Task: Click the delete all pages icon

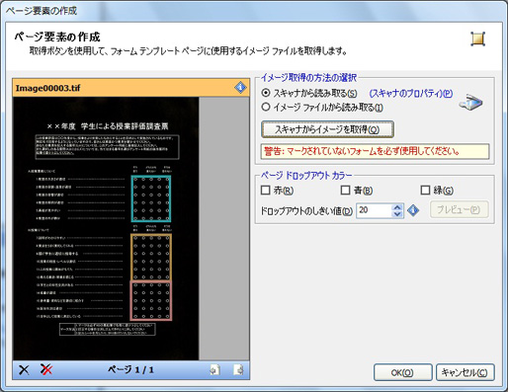Action: pos(46,369)
